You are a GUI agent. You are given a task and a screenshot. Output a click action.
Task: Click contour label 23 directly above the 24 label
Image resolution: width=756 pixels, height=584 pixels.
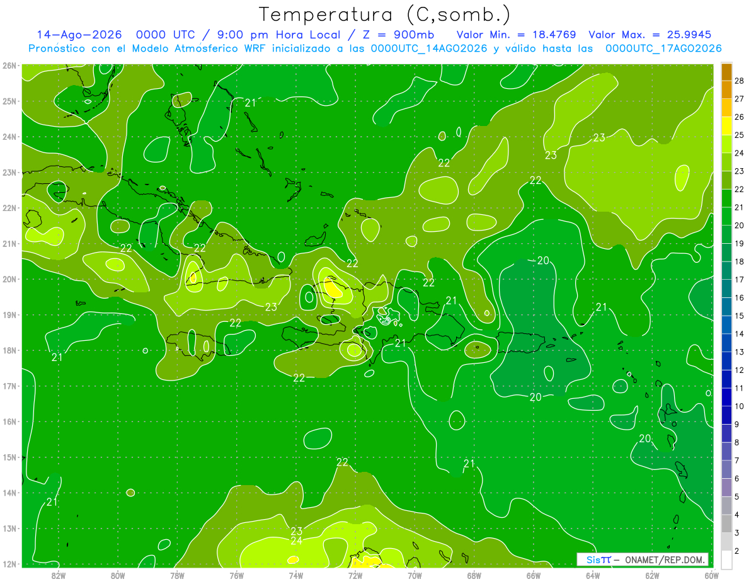point(297,531)
